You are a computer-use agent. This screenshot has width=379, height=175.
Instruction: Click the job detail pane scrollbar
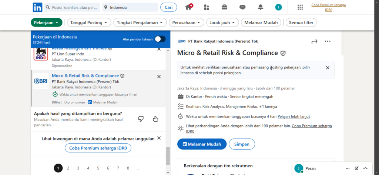(x=342, y=43)
